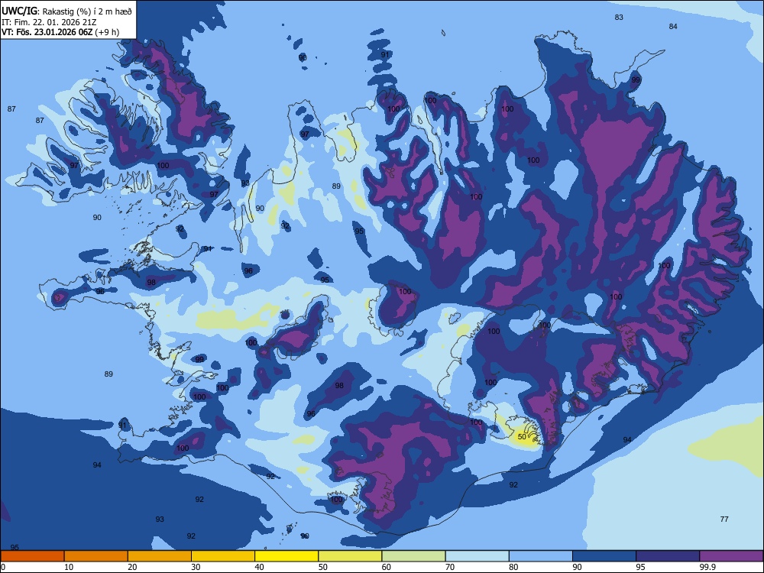Click the '80' legend tick label
This screenshot has width=764, height=573.
point(513,567)
